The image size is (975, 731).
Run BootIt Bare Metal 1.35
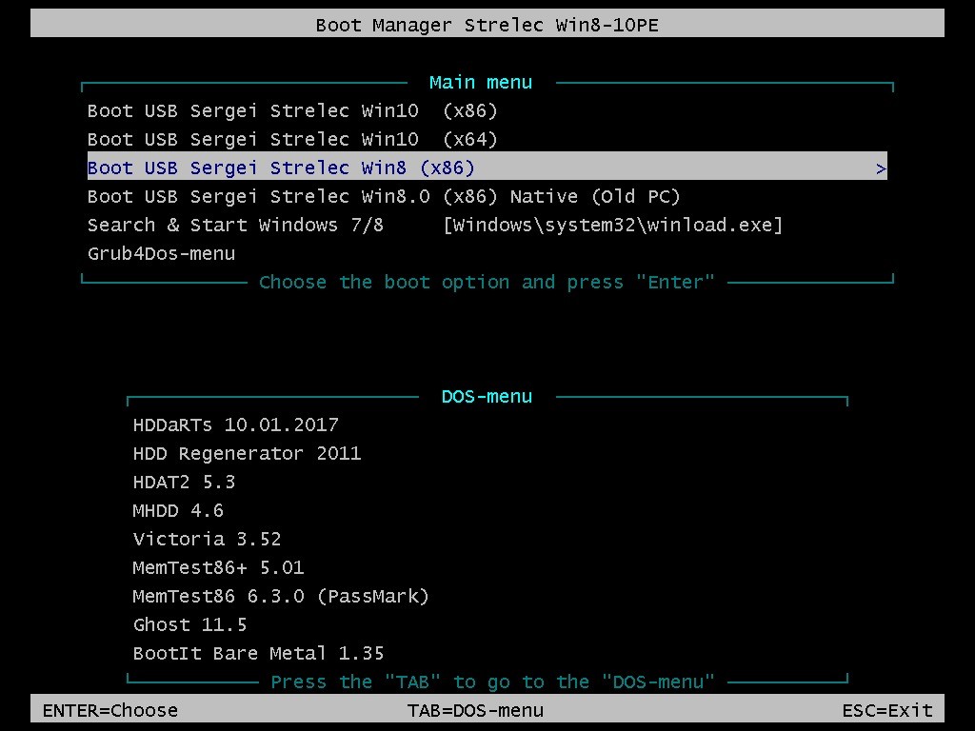[257, 653]
